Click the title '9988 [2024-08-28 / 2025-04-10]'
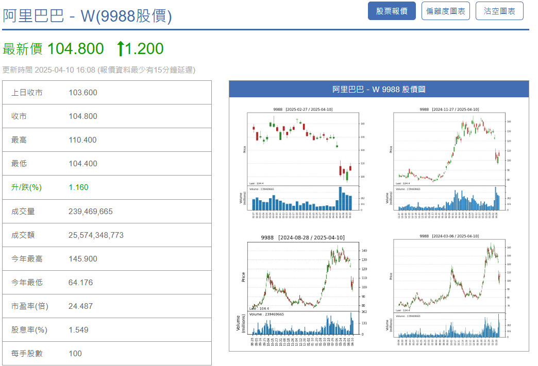Viewport: 538px width, 366px height. (x=302, y=237)
